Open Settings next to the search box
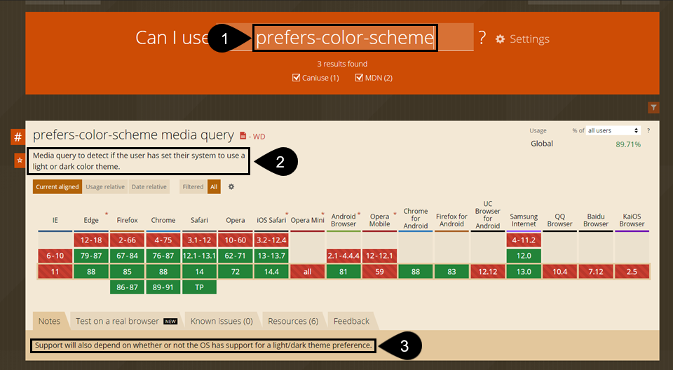This screenshot has width=673, height=370. pos(522,39)
